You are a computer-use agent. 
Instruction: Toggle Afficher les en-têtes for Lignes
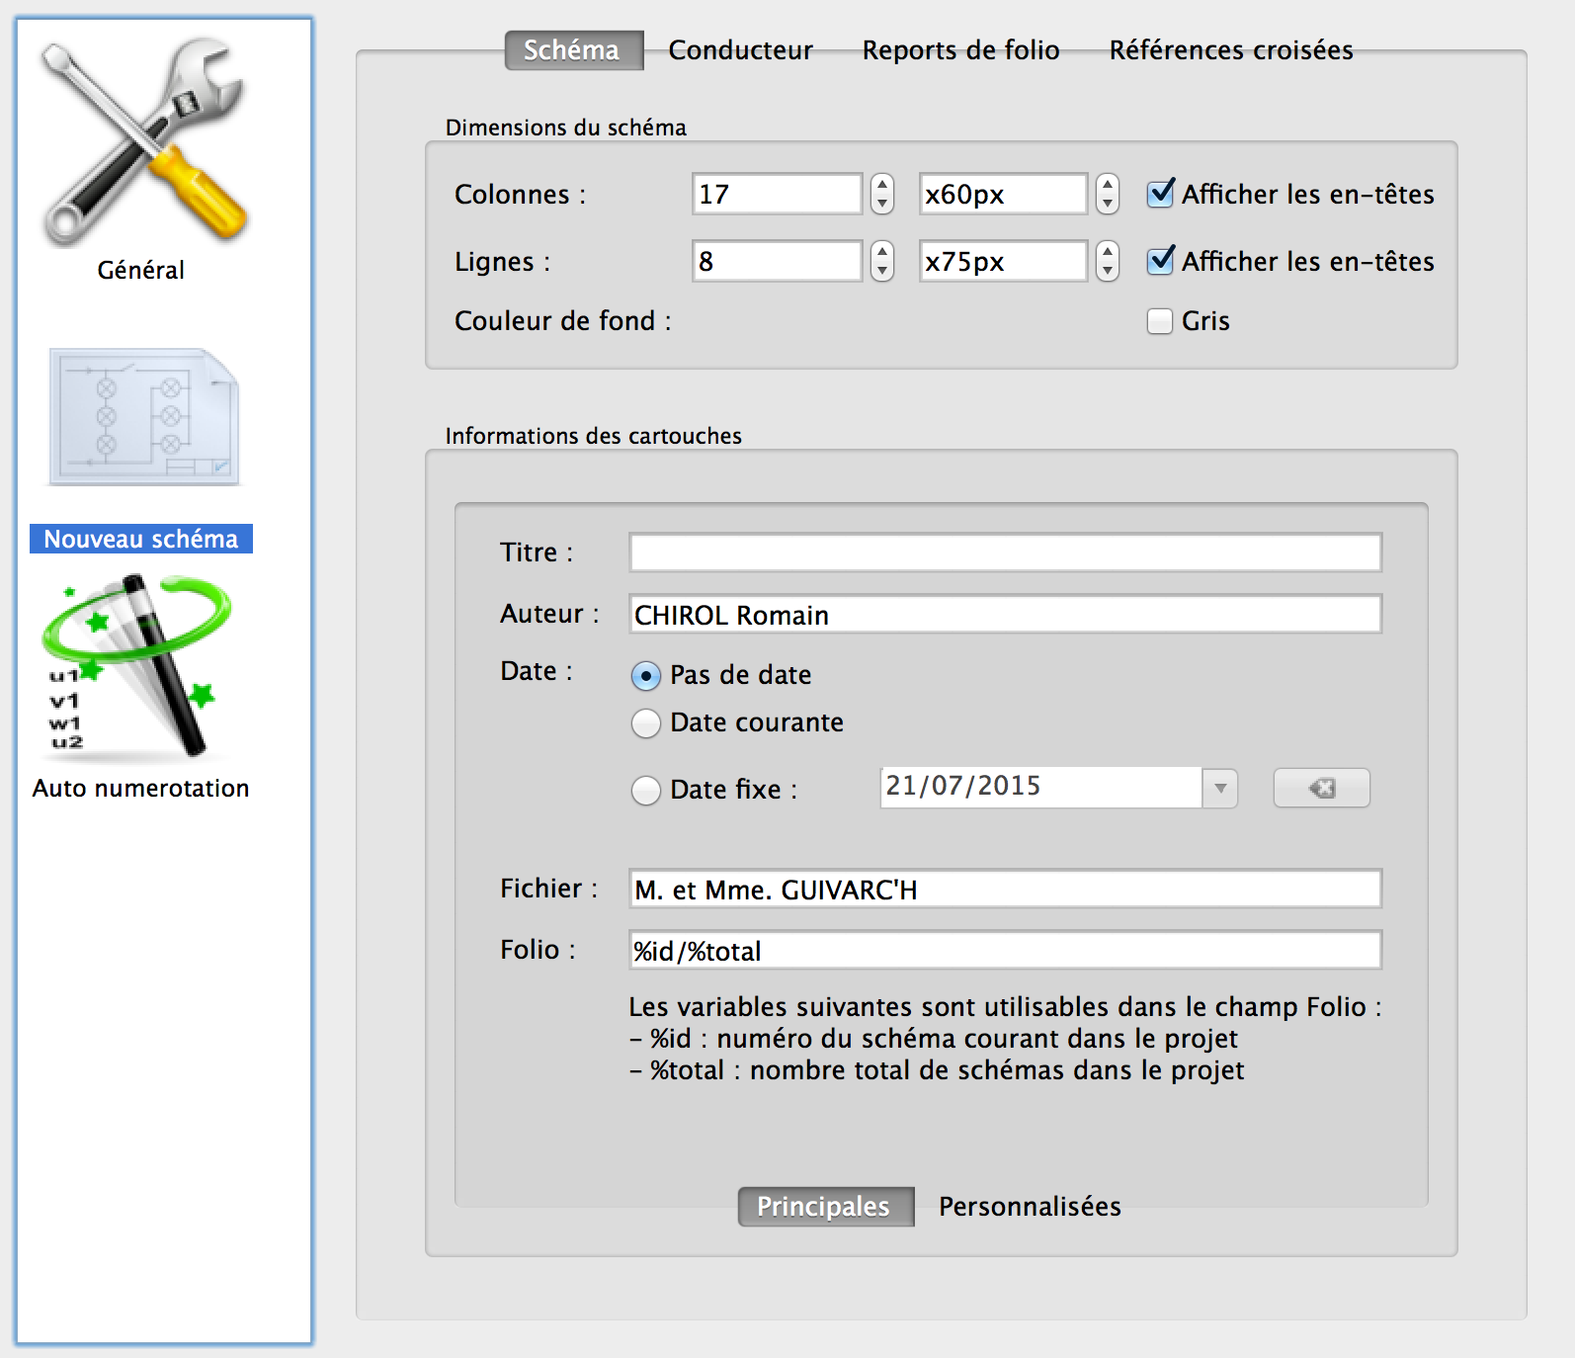click(1161, 261)
